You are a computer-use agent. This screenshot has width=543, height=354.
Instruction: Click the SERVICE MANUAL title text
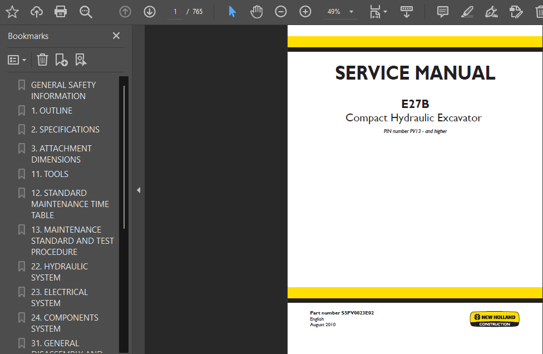[415, 73]
